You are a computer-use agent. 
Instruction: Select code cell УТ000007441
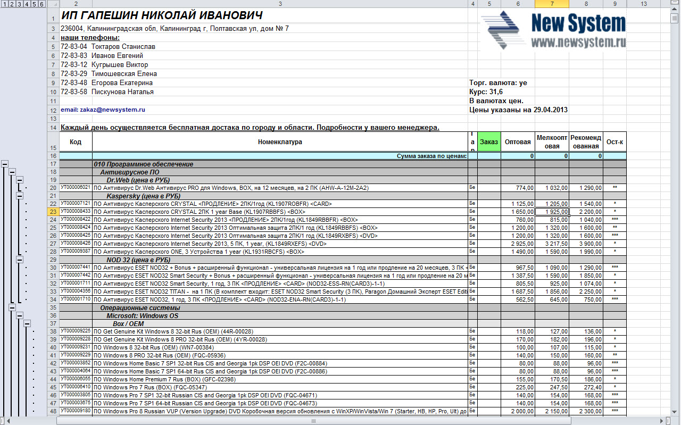click(76, 268)
